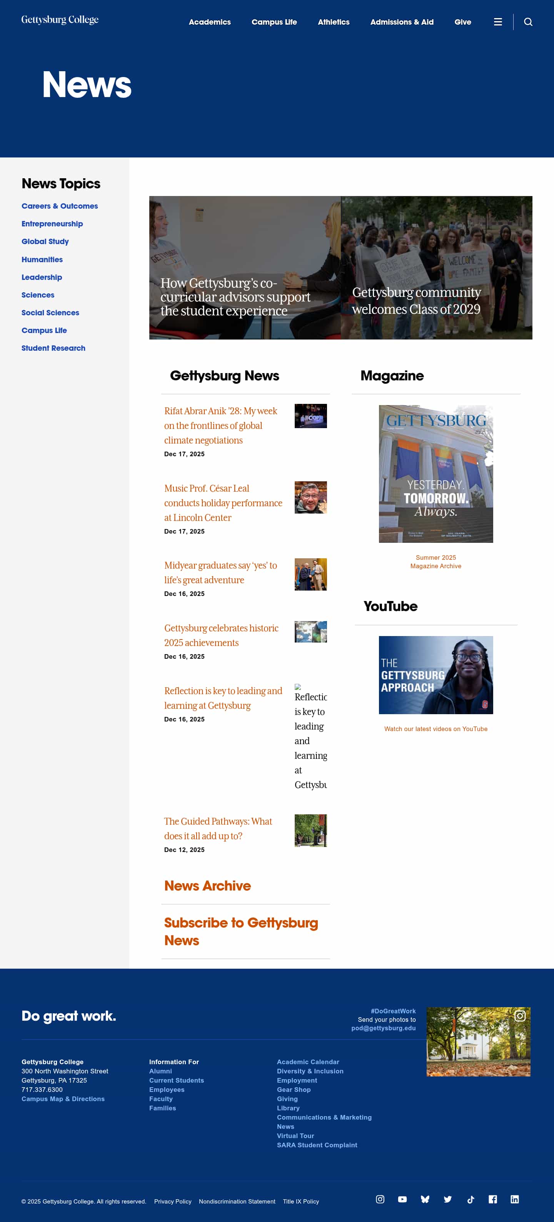Select the Social Sciences topic
The image size is (554, 1222).
[x=50, y=313]
